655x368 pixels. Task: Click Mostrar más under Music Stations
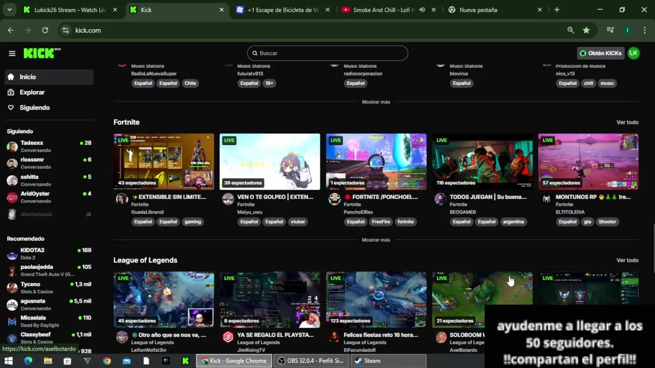(376, 102)
